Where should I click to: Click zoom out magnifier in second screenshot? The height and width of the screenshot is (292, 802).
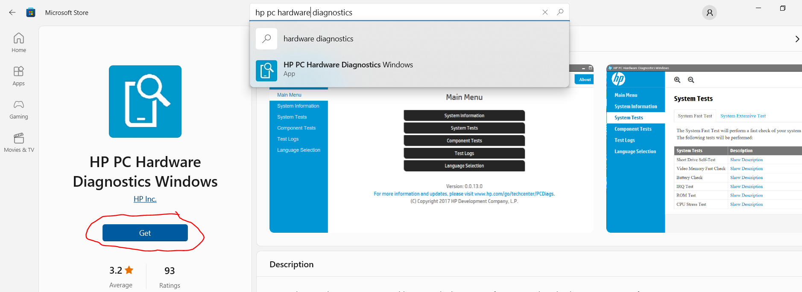(x=691, y=80)
